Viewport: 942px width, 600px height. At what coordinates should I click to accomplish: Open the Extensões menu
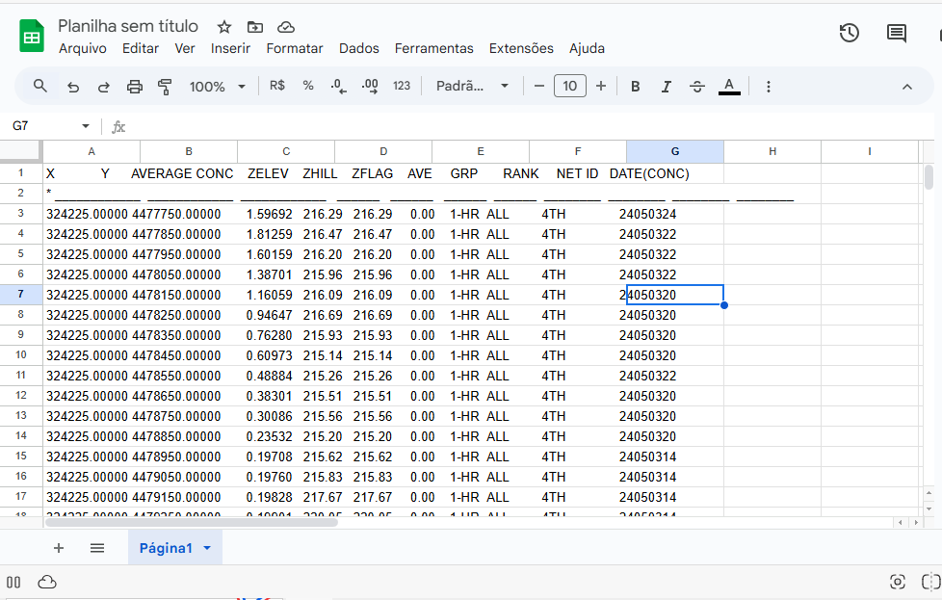click(521, 49)
